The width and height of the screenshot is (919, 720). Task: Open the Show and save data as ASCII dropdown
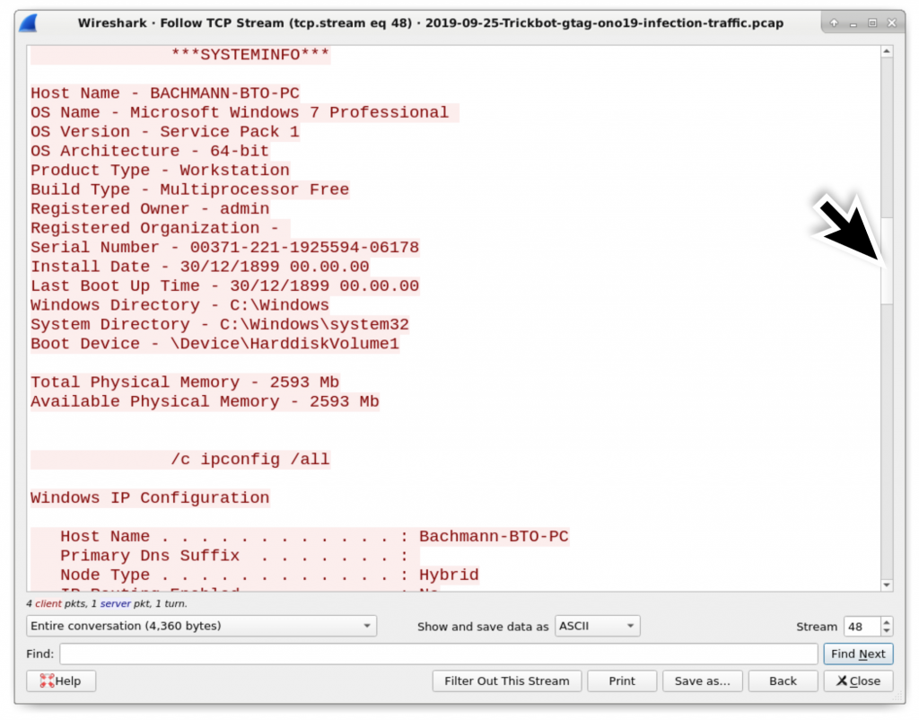[597, 626]
